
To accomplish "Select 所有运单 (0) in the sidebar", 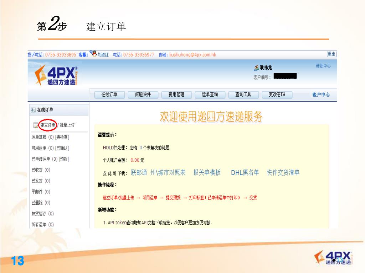I will click(43, 225).
